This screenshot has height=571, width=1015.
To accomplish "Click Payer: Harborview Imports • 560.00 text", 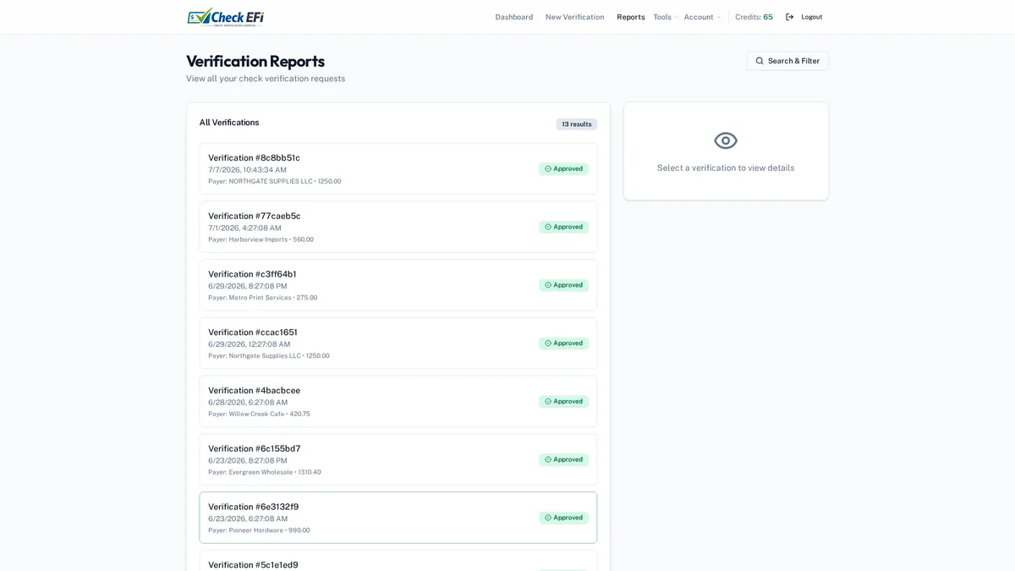I will pyautogui.click(x=261, y=239).
